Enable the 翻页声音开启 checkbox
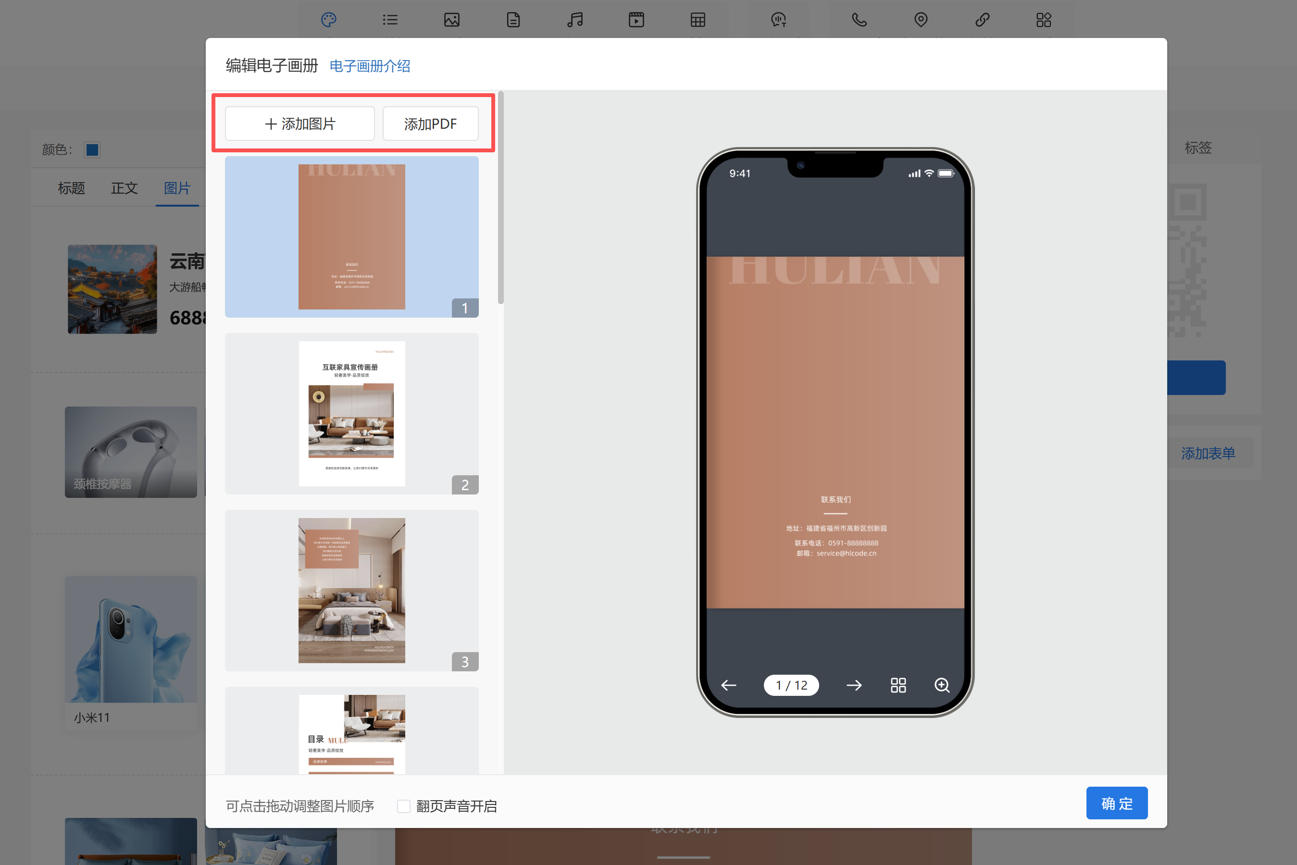The width and height of the screenshot is (1297, 865). (x=404, y=806)
